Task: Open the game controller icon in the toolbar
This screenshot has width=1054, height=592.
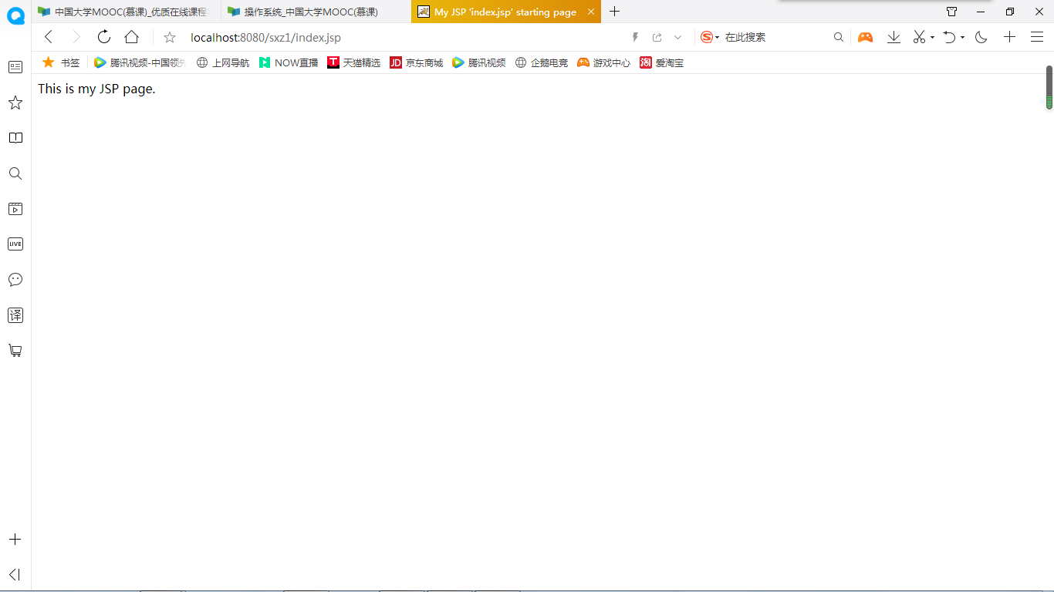Action: click(866, 37)
